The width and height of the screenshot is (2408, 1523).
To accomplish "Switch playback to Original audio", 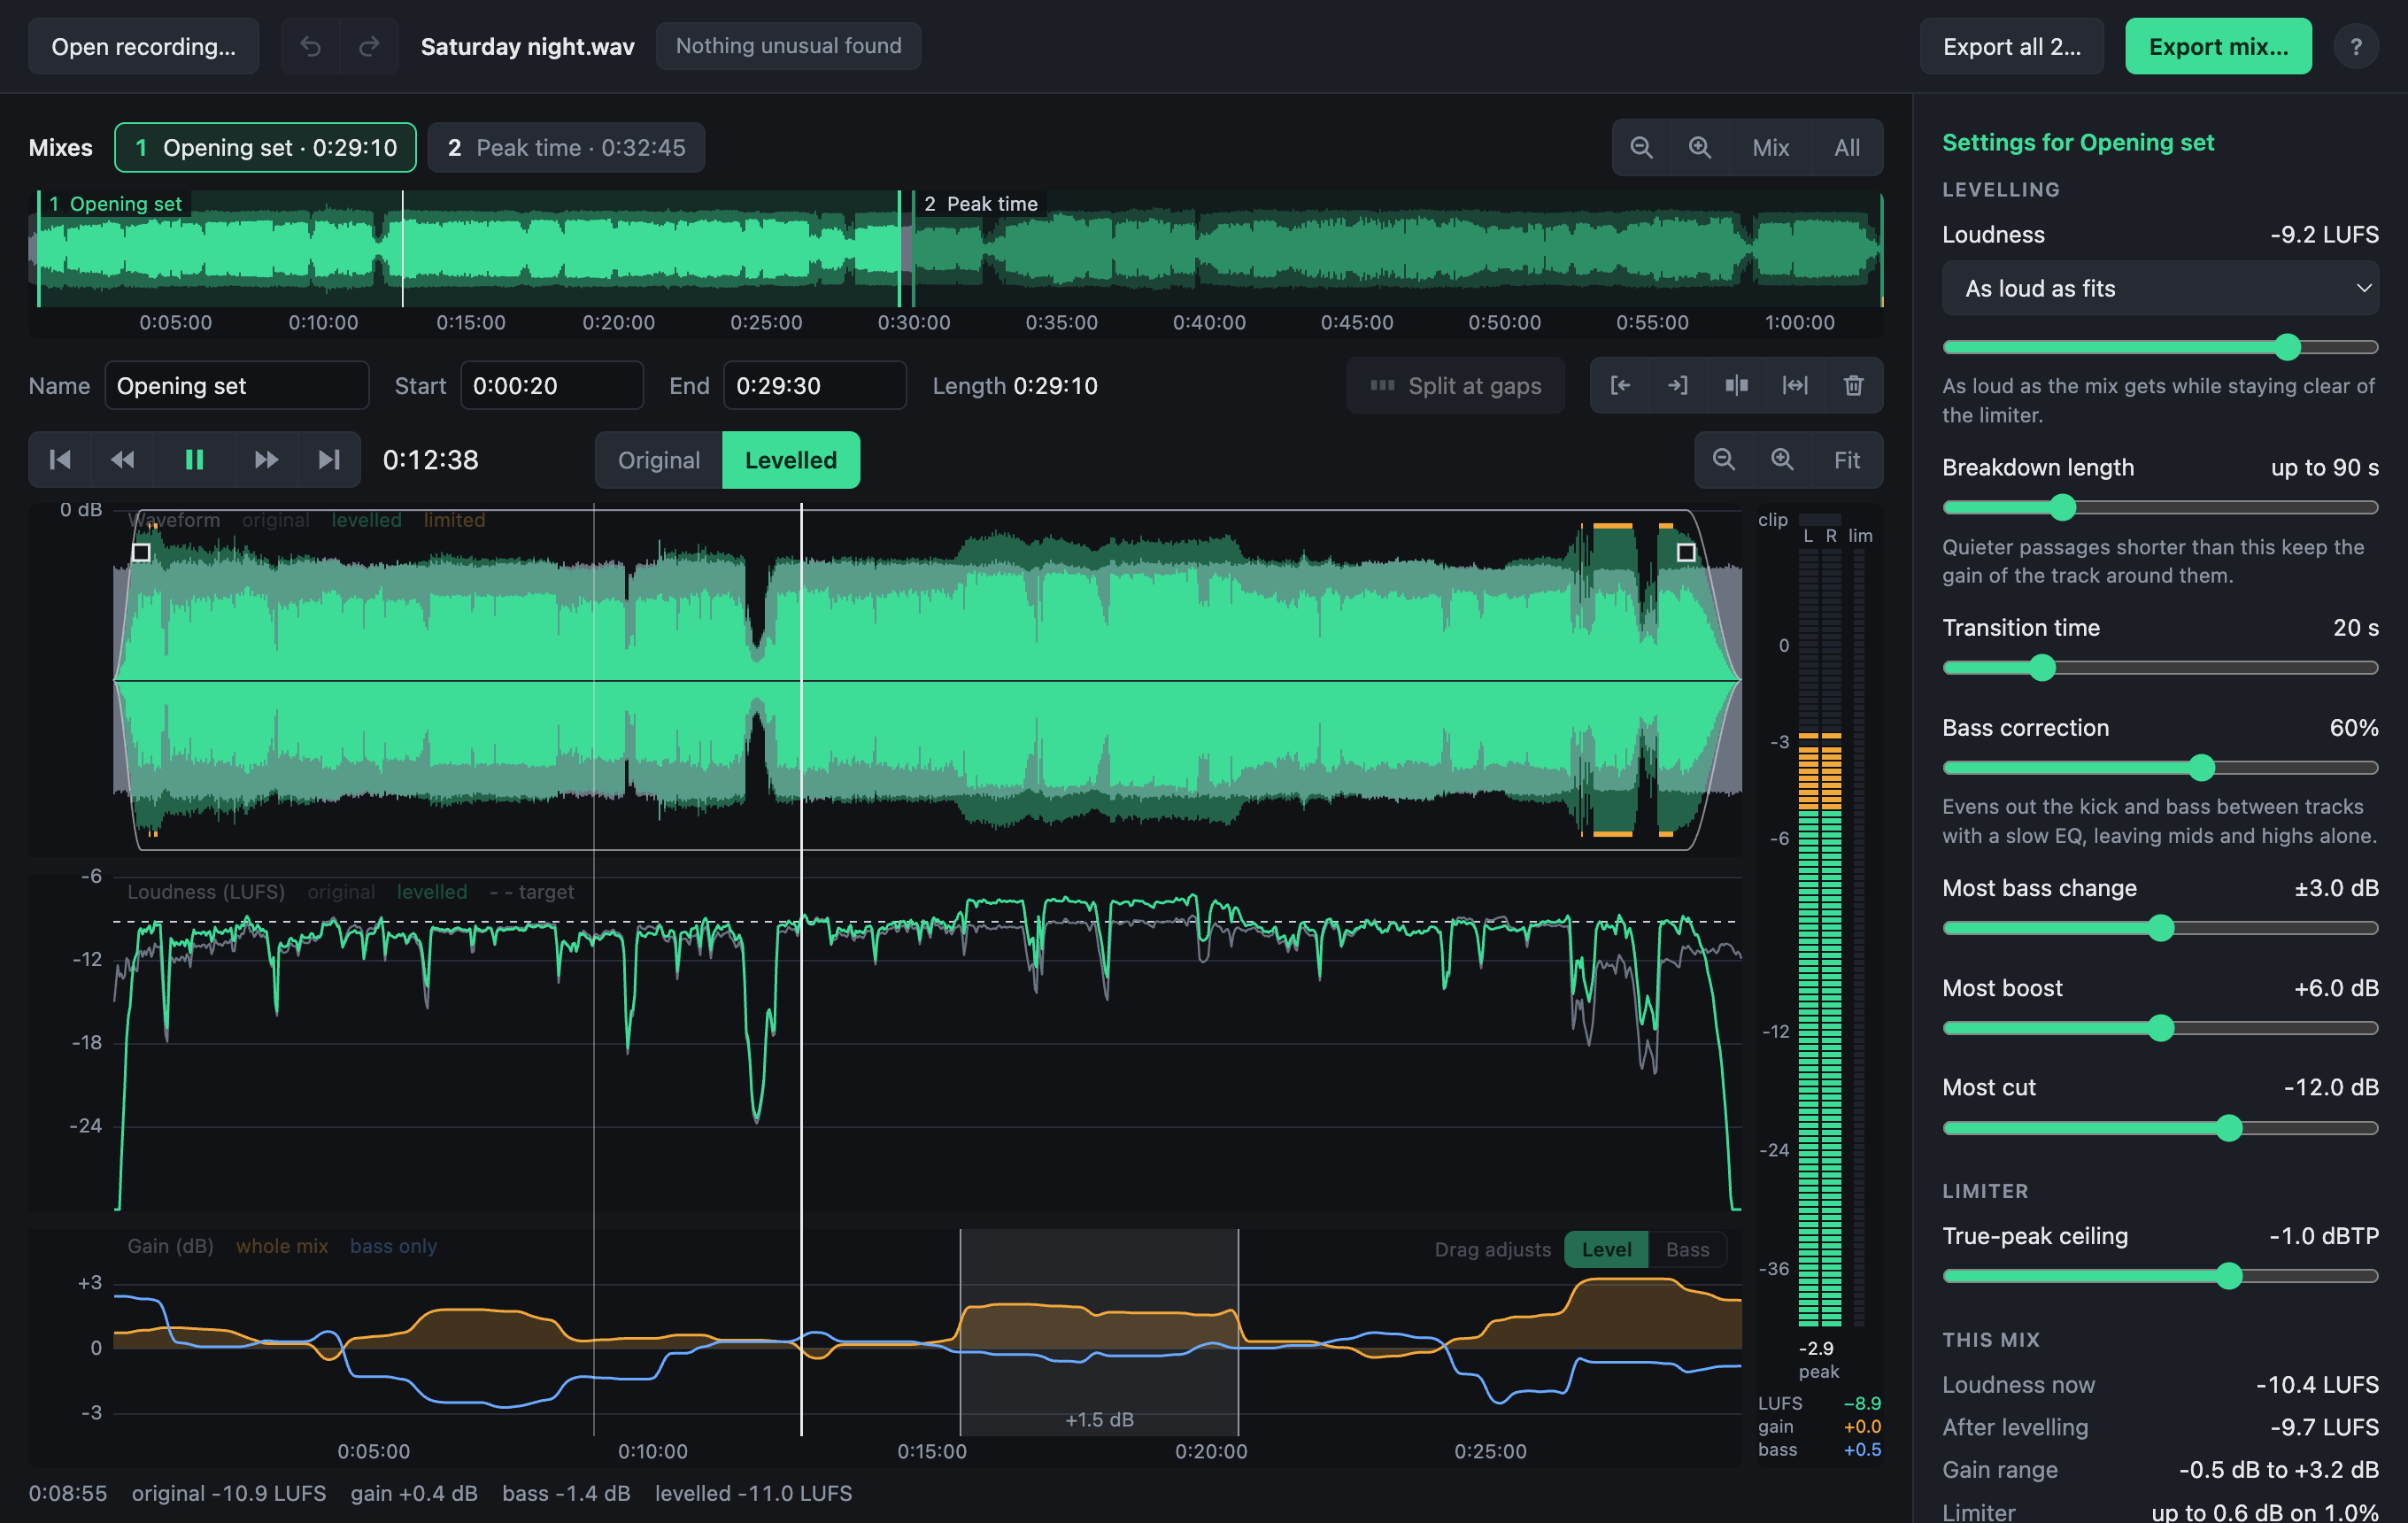I will [x=659, y=460].
